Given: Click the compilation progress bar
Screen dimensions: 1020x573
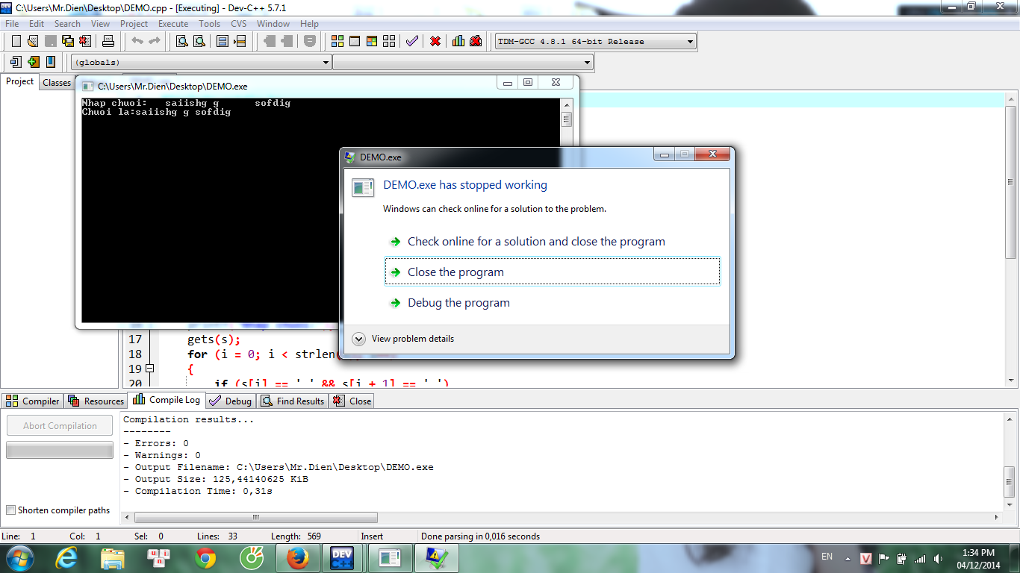Looking at the screenshot, I should 60,450.
